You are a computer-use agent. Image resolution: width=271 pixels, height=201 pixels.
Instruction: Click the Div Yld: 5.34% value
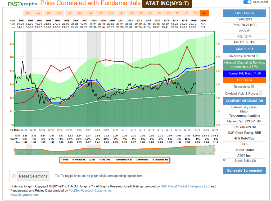click(x=244, y=42)
